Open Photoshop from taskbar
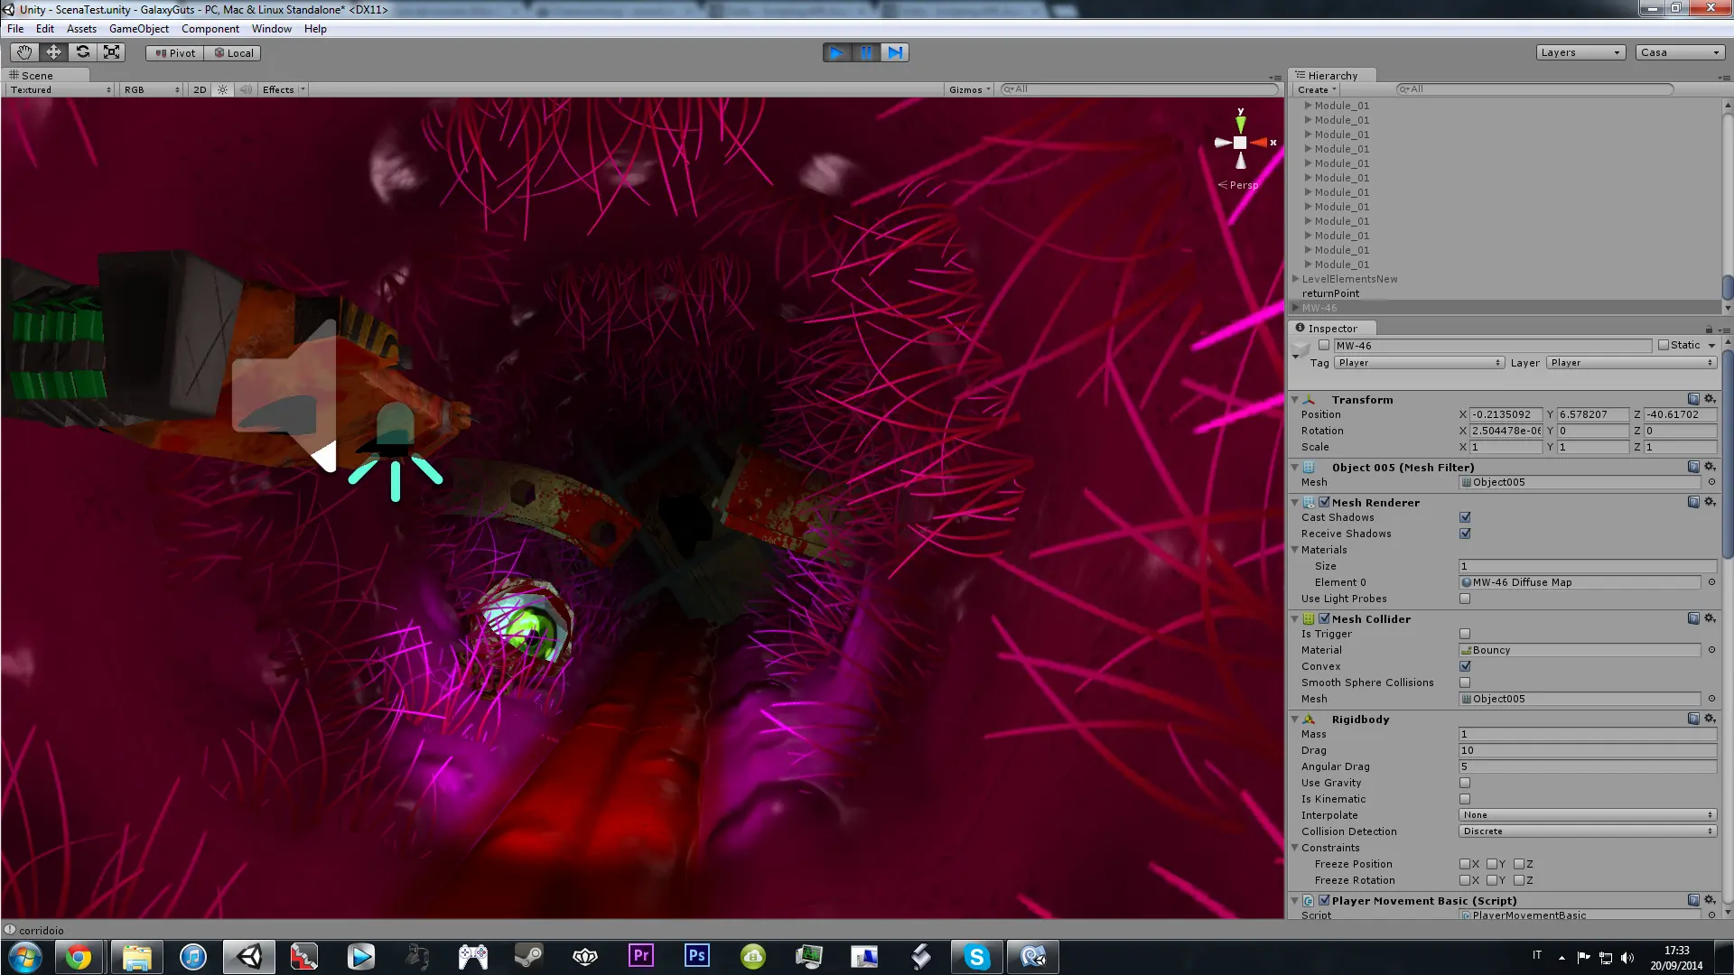Screen dimensions: 1734x975 (x=696, y=956)
